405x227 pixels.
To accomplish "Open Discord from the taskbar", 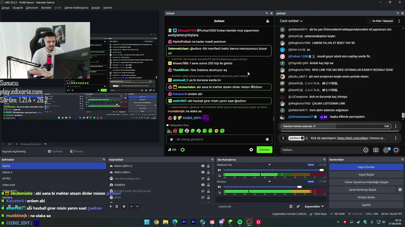I will [221, 222].
